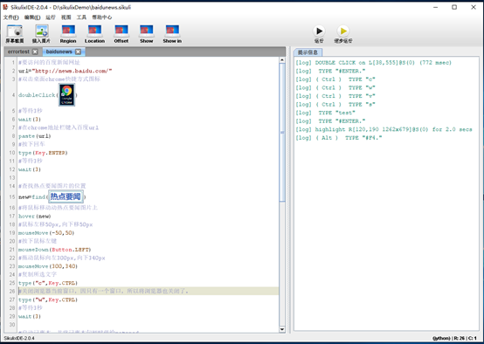Click the editor scrollbar down arrow

(282, 329)
